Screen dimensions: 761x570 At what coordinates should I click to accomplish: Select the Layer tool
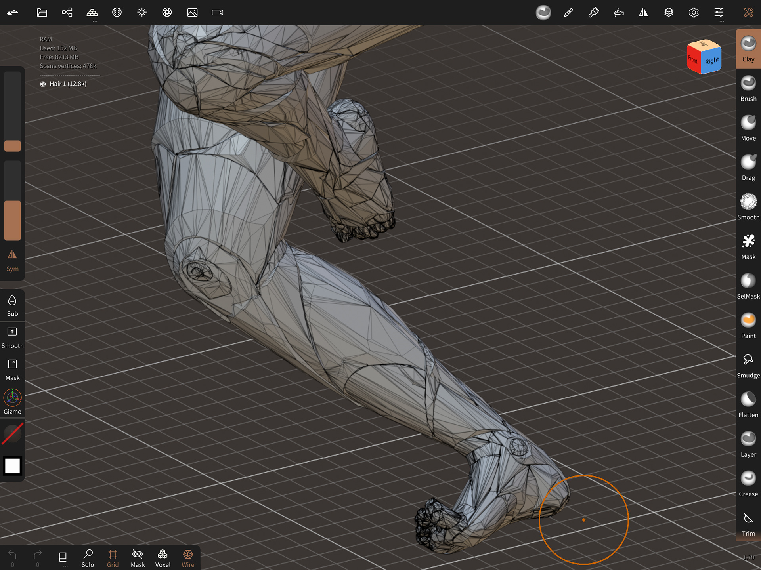748,444
